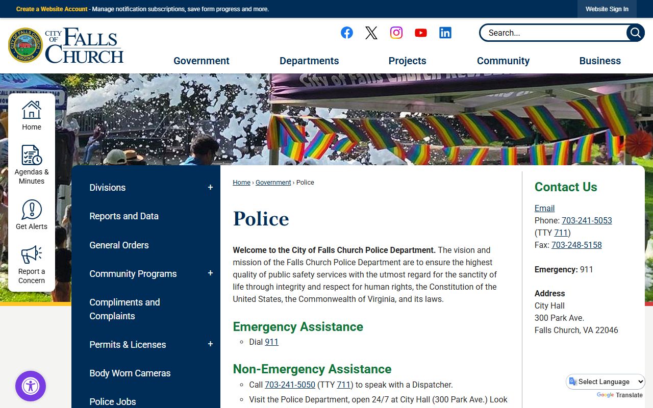The image size is (653, 408).
Task: Click non-emergency number 703-241-5050
Action: [x=290, y=385]
